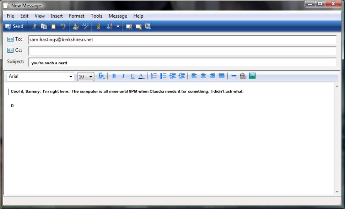Apply bulleted list formatting
The image size is (345, 209).
pos(163,76)
